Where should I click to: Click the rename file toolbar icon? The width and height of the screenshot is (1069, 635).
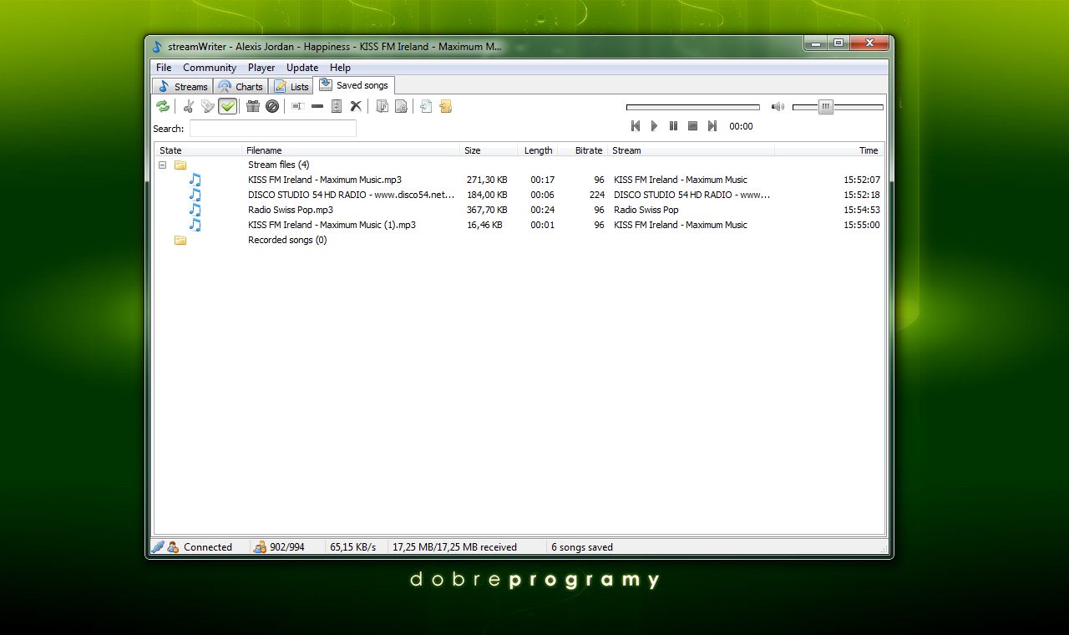tap(297, 106)
